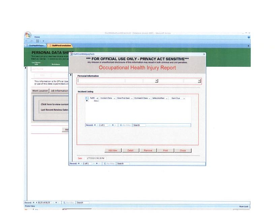The width and height of the screenshot is (278, 215).
Task: Close the StaffOccHlthInjuryFacts dialog window
Action: click(204, 54)
